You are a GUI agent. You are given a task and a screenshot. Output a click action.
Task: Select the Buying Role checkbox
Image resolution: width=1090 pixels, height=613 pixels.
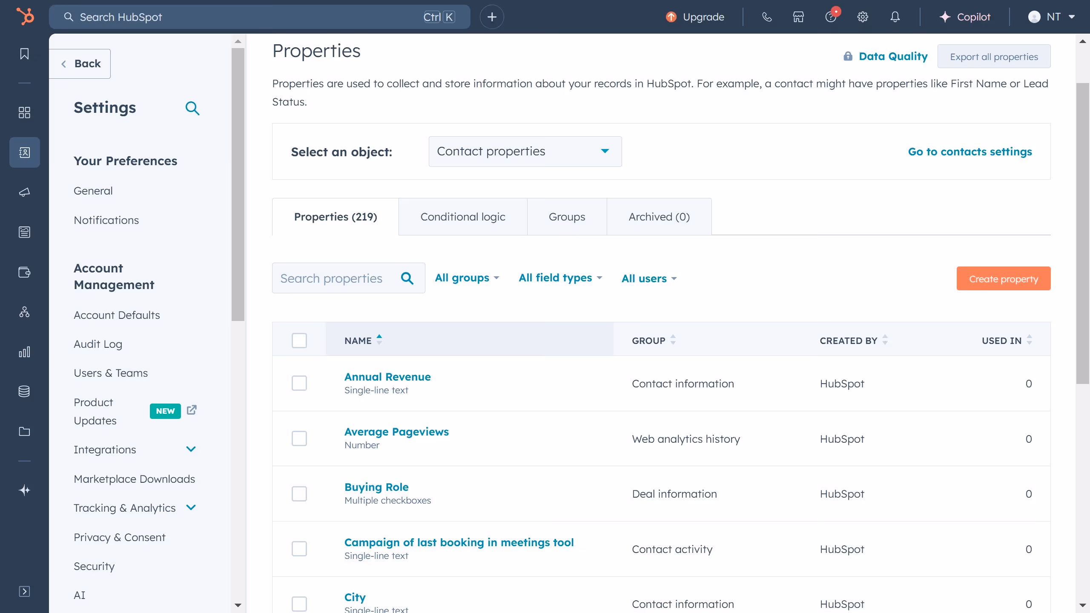[x=299, y=494]
